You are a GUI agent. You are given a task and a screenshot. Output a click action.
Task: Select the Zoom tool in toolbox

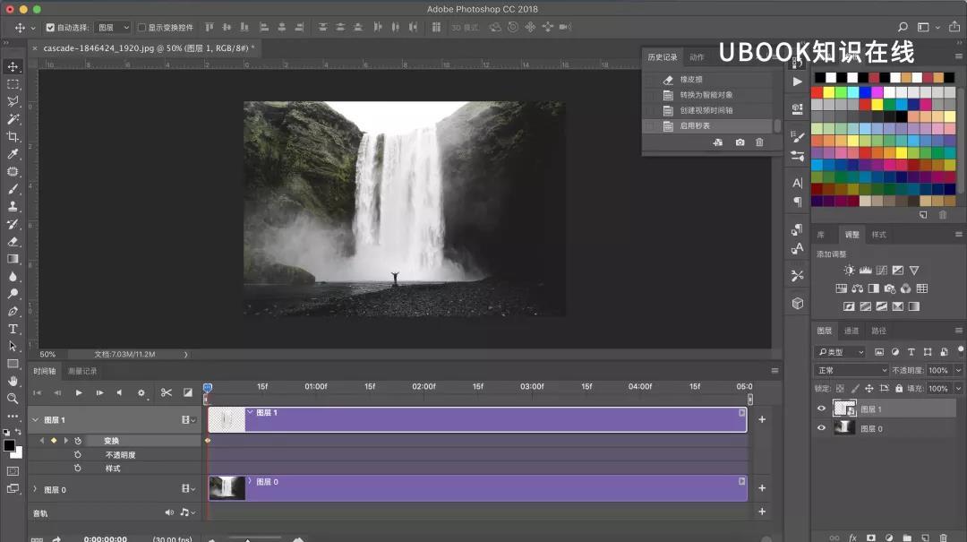click(13, 399)
